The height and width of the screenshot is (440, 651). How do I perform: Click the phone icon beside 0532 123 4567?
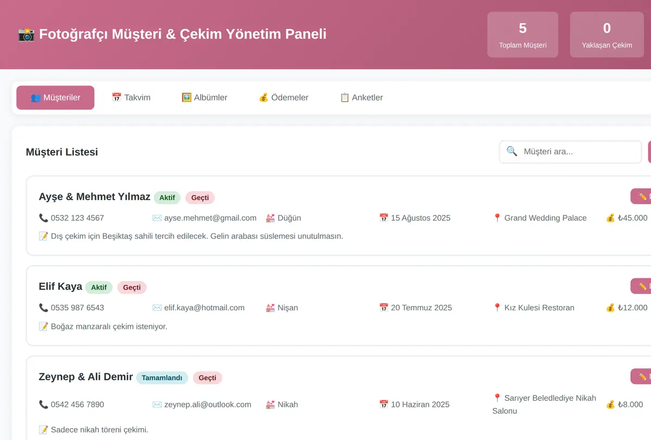pos(43,218)
